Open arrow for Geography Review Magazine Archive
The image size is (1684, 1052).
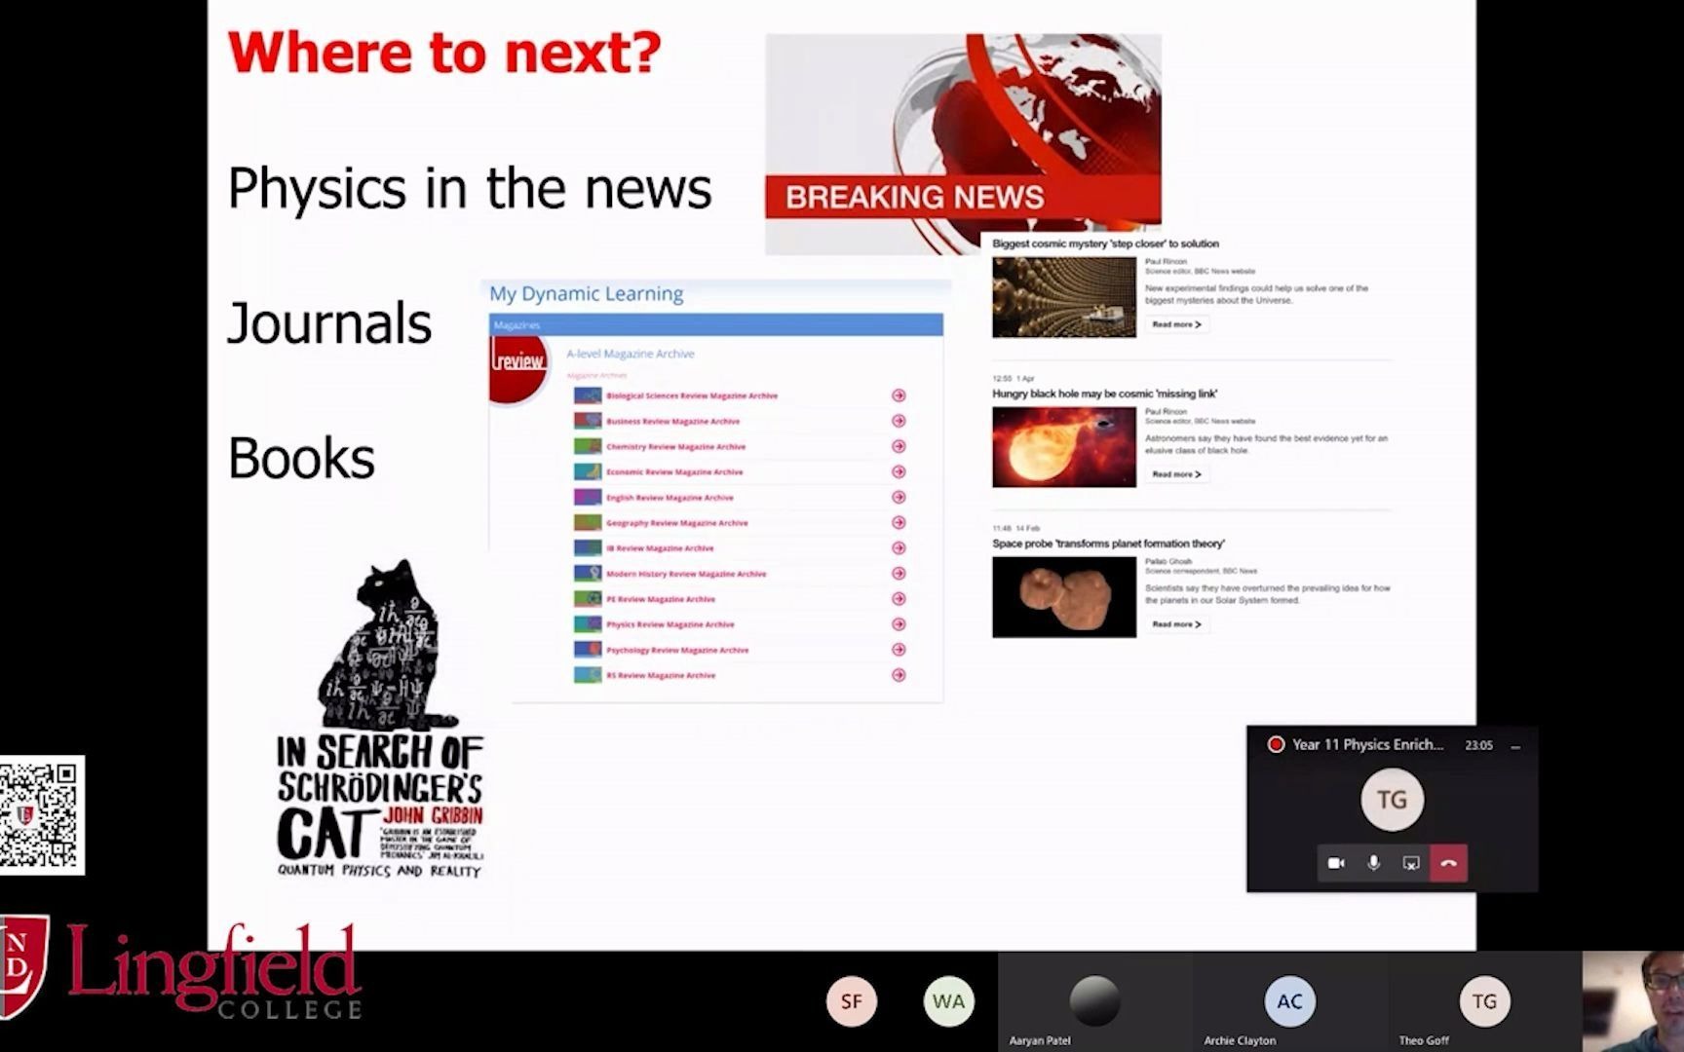coord(899,522)
